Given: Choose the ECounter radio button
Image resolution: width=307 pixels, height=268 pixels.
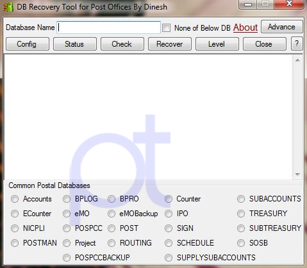Looking at the screenshot, I should click(15, 214).
